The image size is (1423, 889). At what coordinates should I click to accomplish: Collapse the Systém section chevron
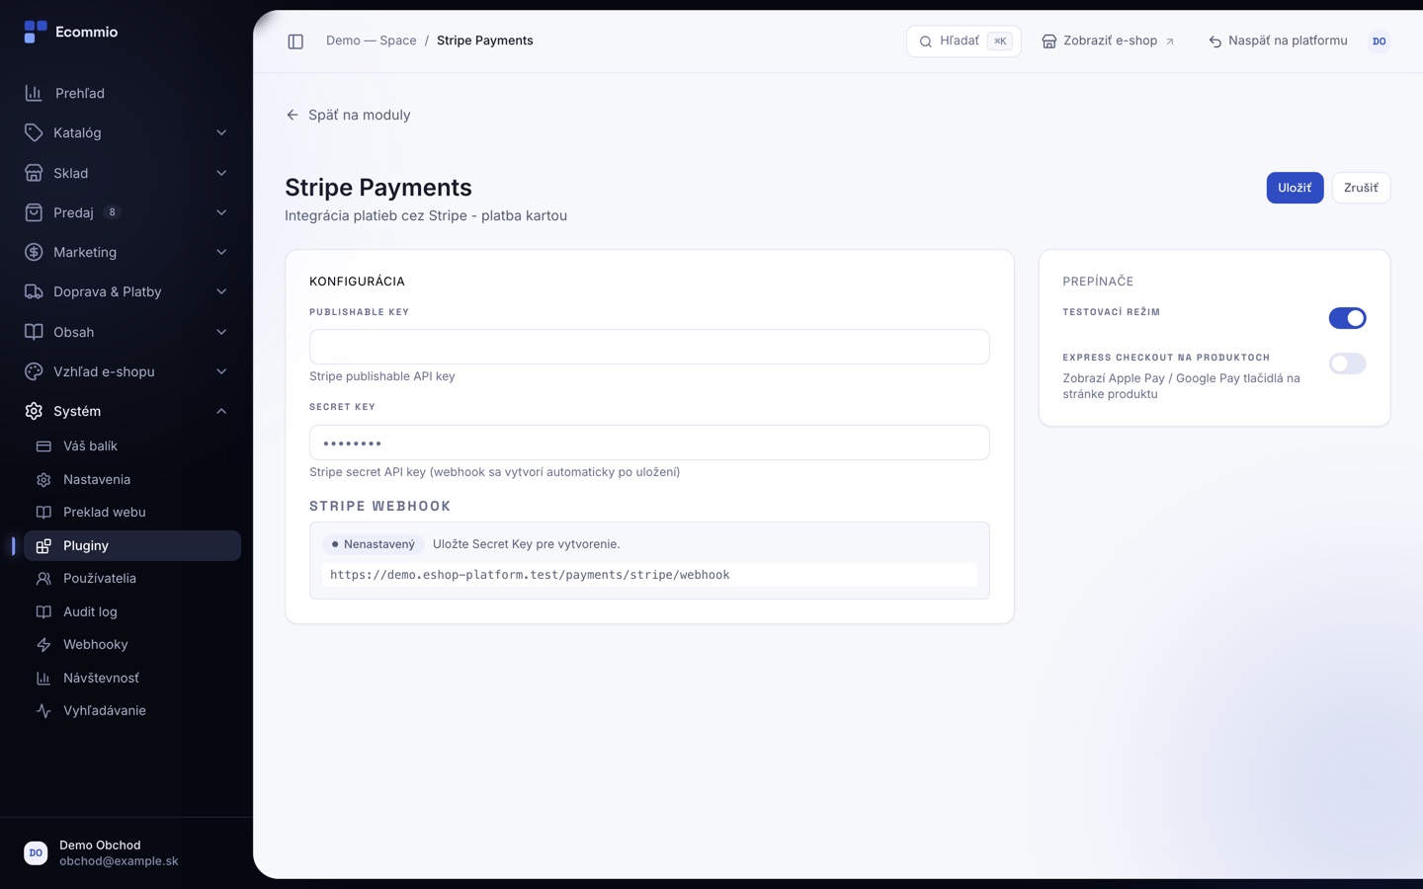[x=221, y=411]
